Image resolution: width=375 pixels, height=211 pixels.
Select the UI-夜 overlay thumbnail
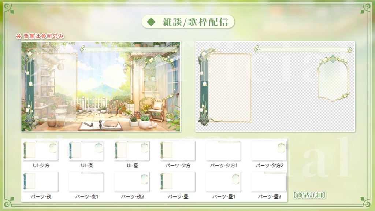tap(85, 150)
